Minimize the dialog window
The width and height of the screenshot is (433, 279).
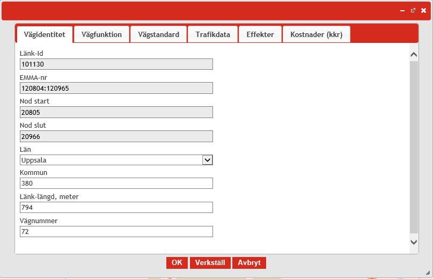402,11
